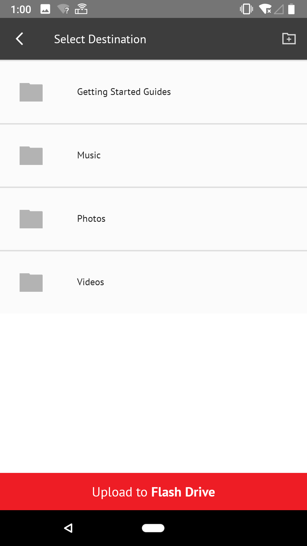Open the Videos folder row
307x546 pixels.
(153, 282)
